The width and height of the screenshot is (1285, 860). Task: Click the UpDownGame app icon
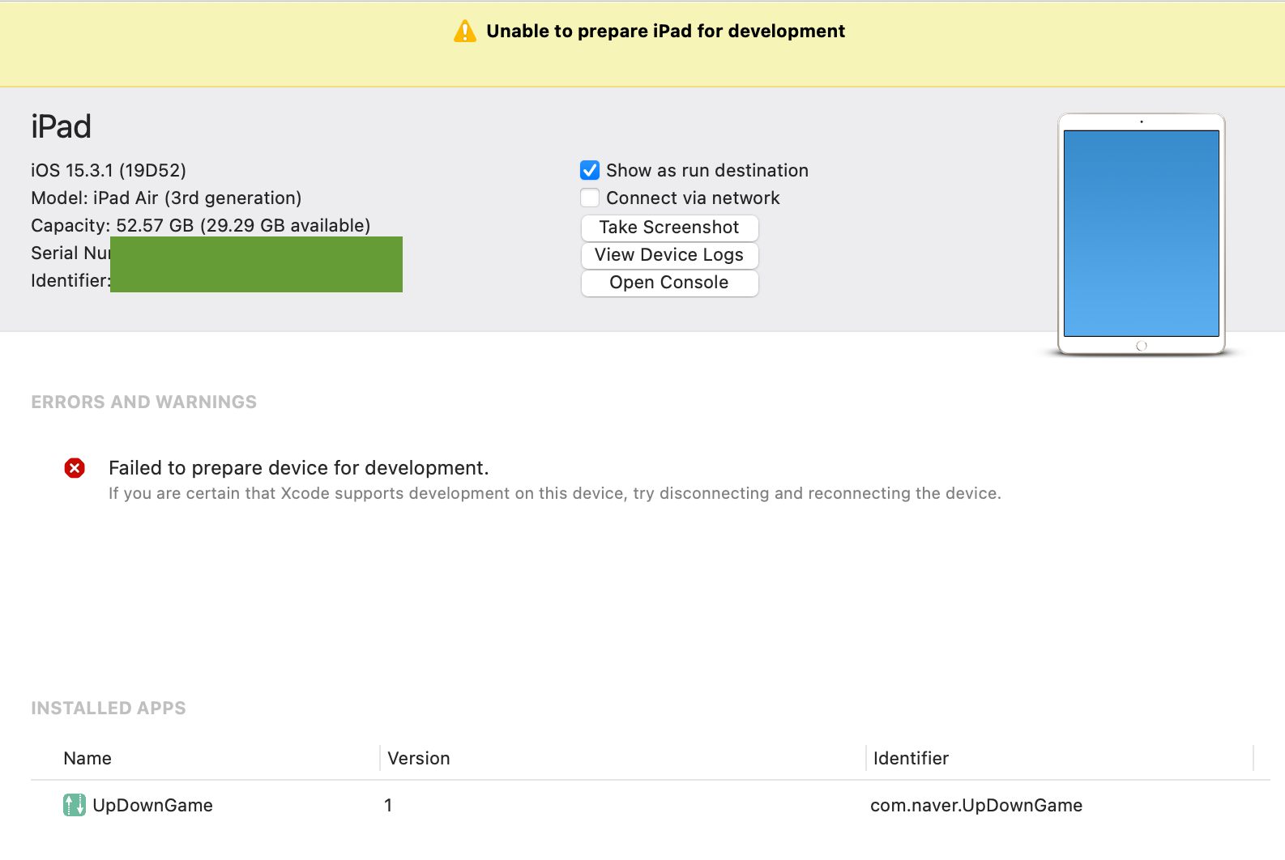[x=75, y=805]
